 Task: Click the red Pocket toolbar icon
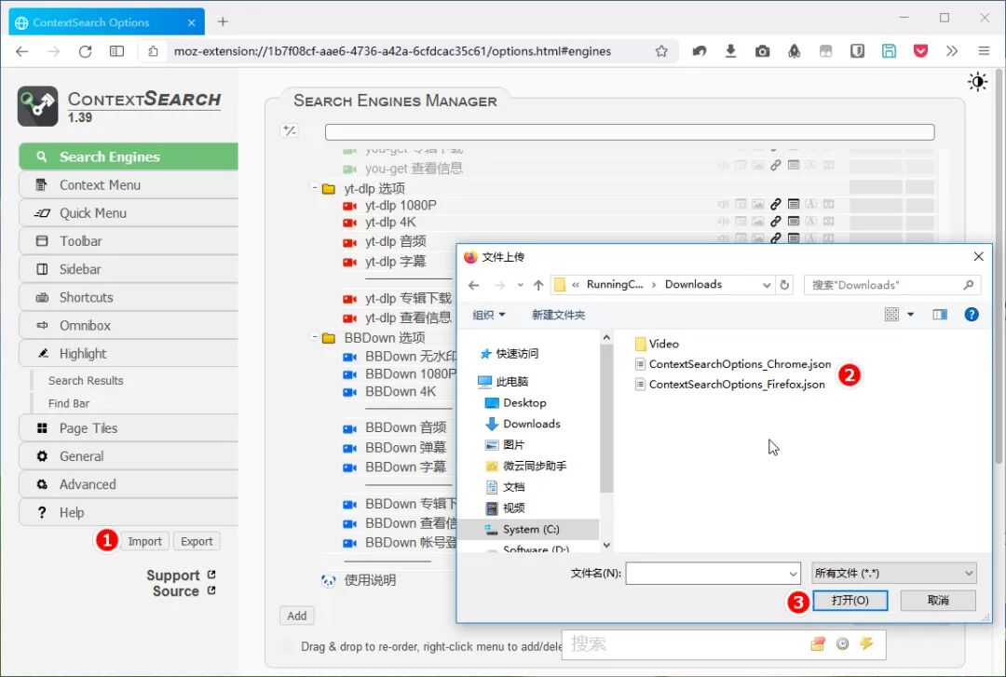(920, 51)
